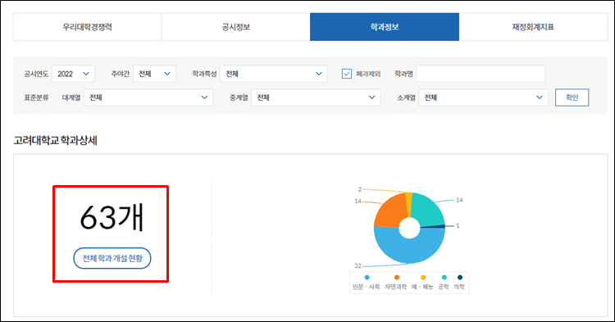Click the 고려대학교 학과상세 heading
This screenshot has height=322, width=615.
pyautogui.click(x=55, y=140)
